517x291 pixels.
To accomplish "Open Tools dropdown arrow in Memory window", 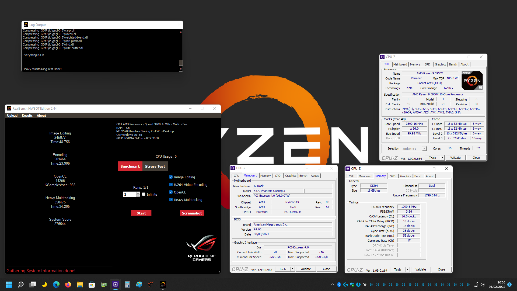I will point(407,269).
